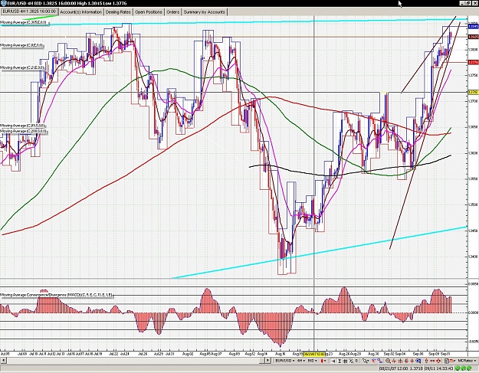The width and height of the screenshot is (479, 373).
Task: Open the Open Positions tab
Action: (x=149, y=12)
